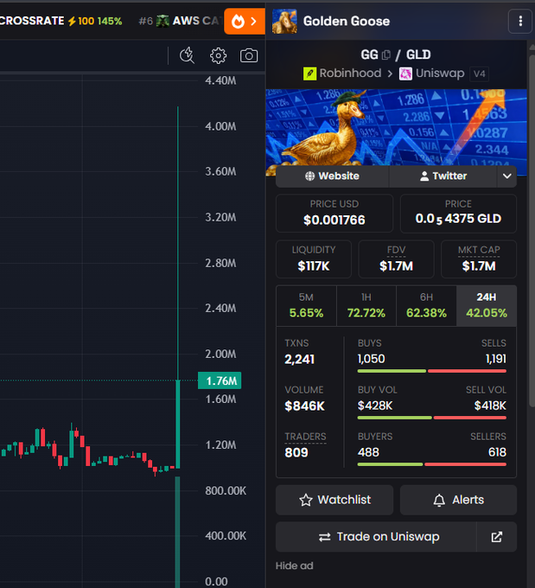
Task: Click the Uniswap DEX logo icon
Action: [405, 73]
